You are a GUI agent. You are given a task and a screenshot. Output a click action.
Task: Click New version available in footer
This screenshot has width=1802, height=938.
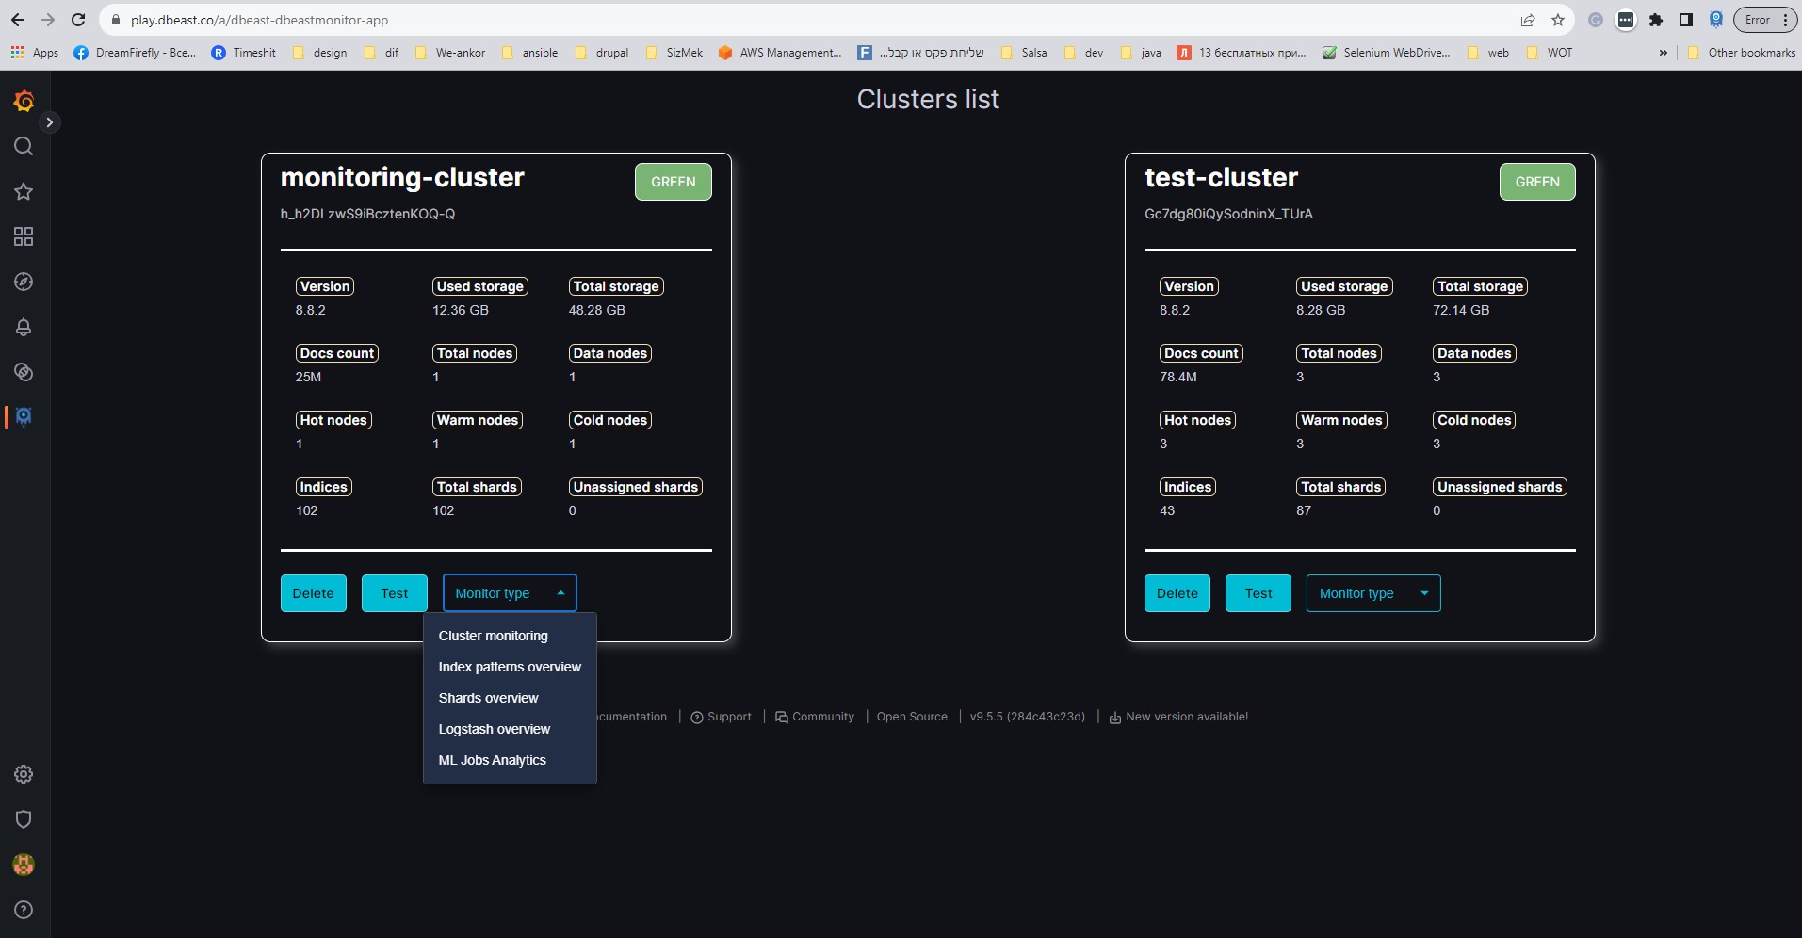(1185, 716)
